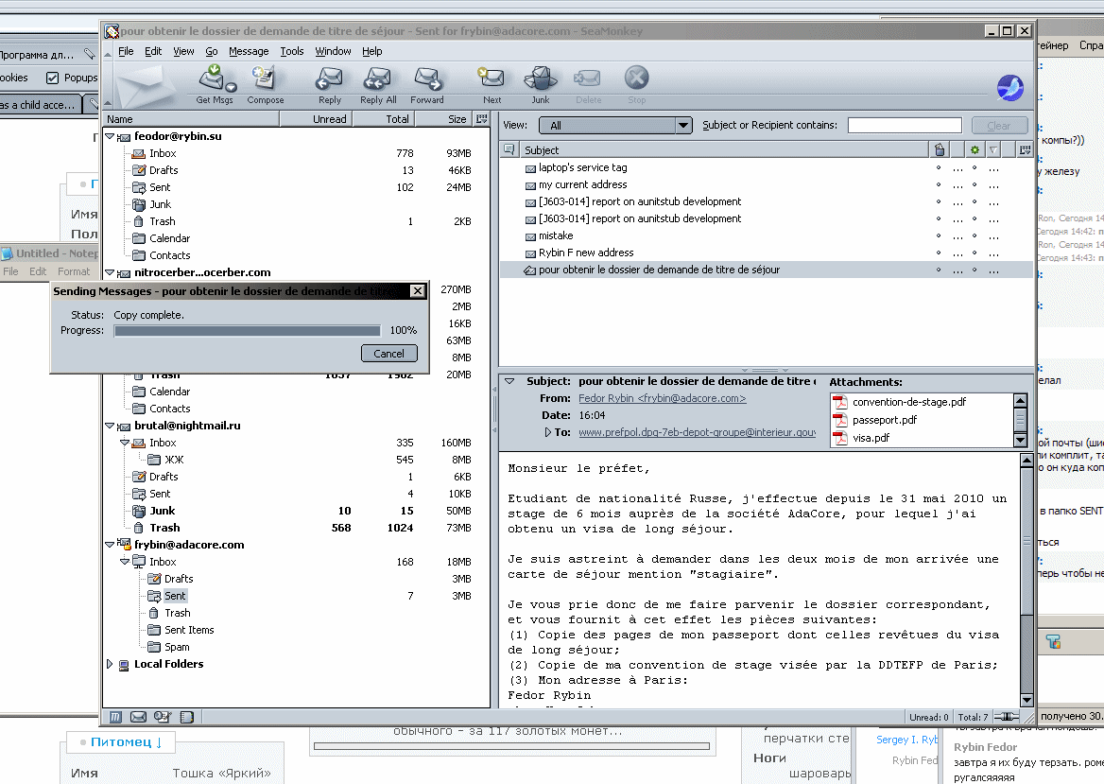Image resolution: width=1104 pixels, height=784 pixels.
Task: Click online/offline status icon in status bar
Action: coord(1006,716)
